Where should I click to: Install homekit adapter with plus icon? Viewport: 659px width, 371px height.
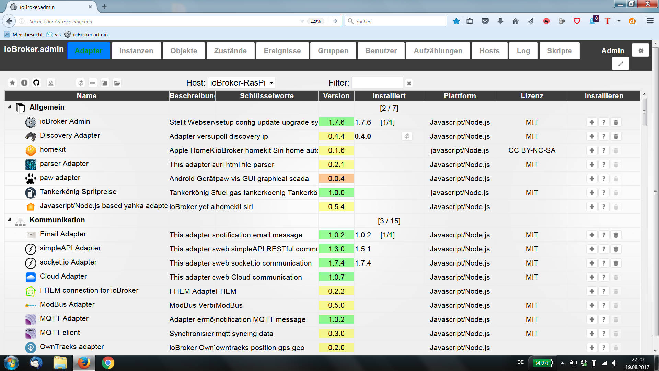coord(592,150)
